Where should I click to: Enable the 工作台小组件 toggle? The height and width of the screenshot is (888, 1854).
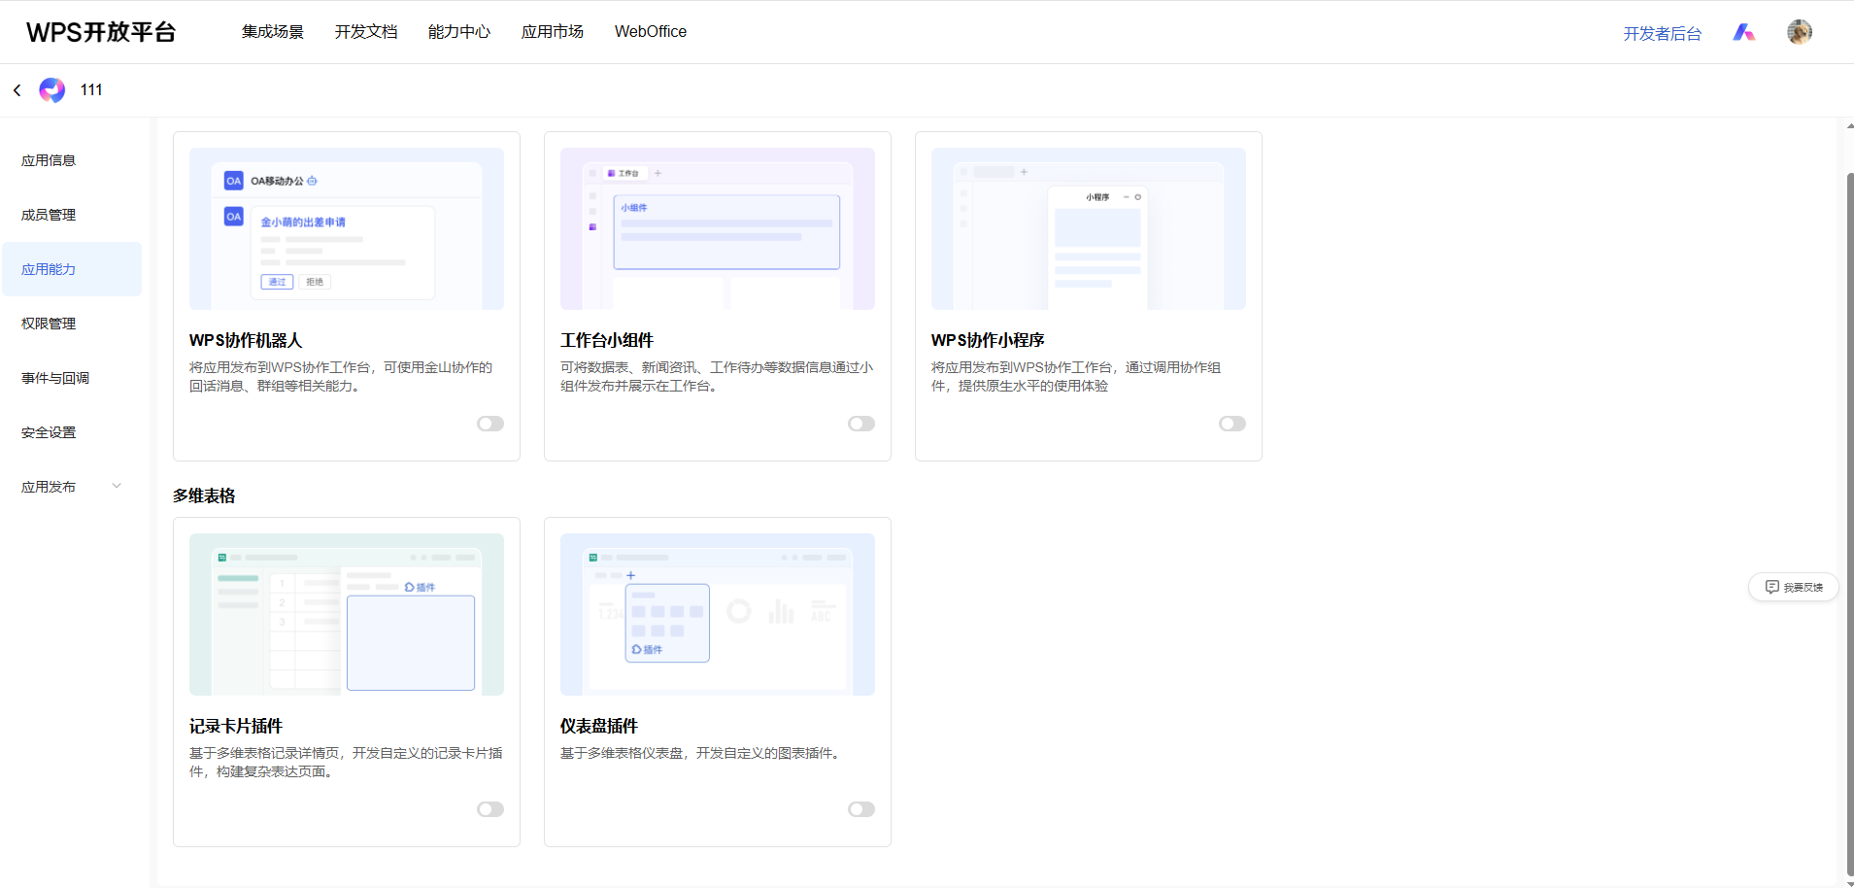point(861,424)
